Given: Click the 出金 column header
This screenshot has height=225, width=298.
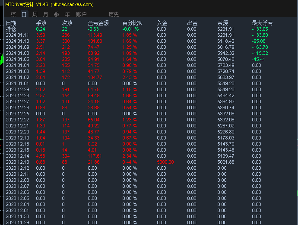Looking at the screenshot, I should click(192, 23).
